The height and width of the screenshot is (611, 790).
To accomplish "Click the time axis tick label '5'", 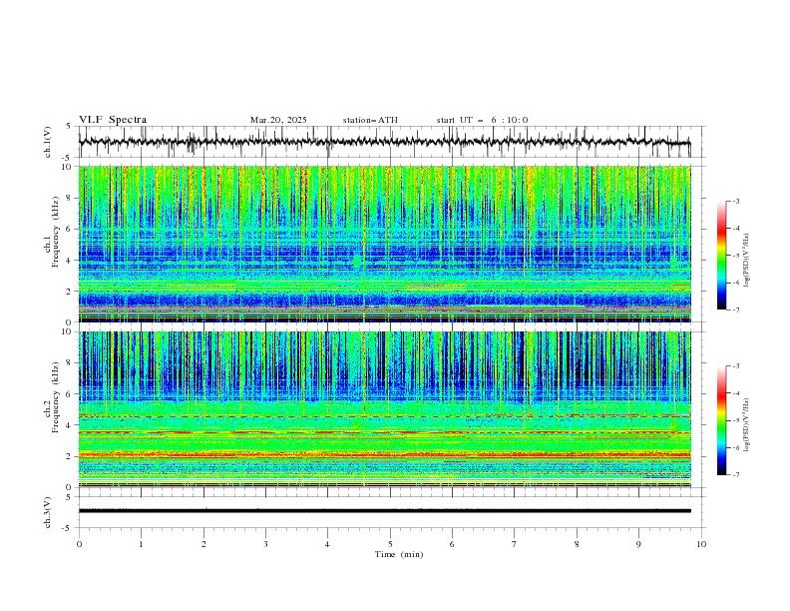I will click(390, 544).
